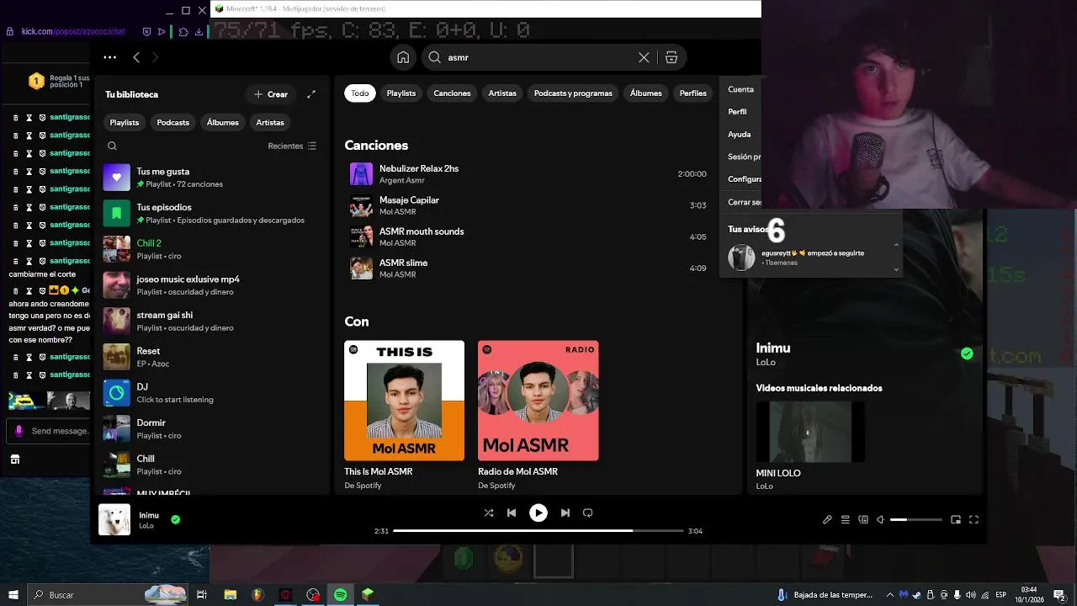Navigate back with the left chevron arrow
This screenshot has height=606, width=1077.
[x=136, y=57]
